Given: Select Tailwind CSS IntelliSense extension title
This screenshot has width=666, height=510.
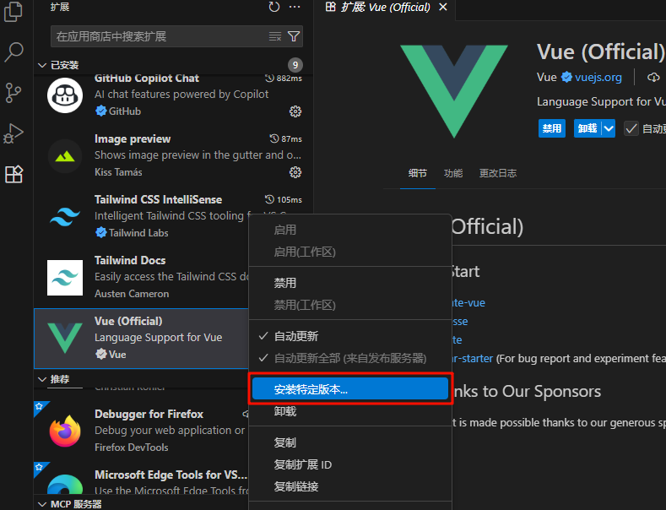Looking at the screenshot, I should point(158,200).
